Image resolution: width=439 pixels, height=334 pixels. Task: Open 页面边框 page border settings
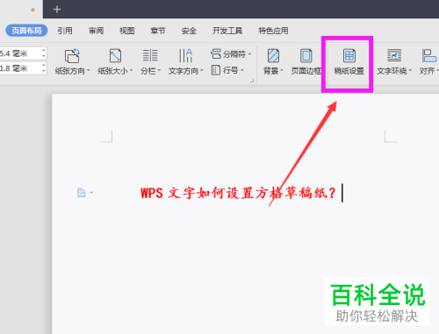coord(306,61)
